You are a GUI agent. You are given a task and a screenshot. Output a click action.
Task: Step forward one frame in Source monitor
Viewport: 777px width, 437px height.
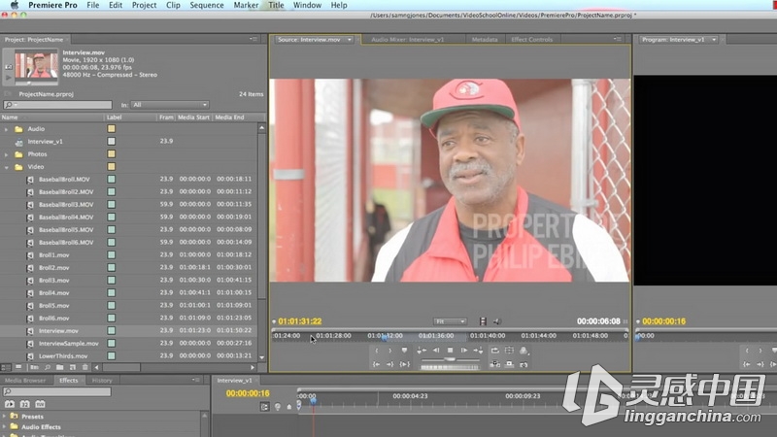click(x=464, y=351)
